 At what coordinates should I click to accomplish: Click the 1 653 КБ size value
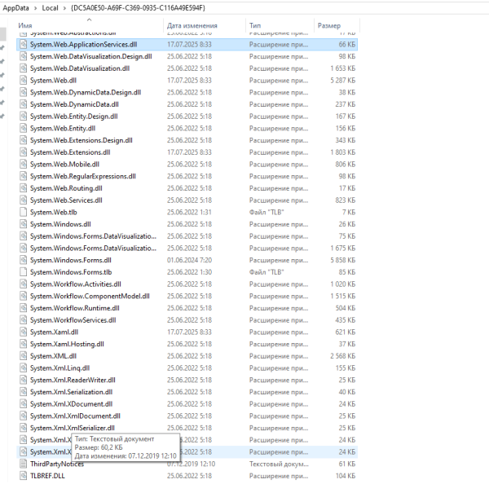(343, 68)
